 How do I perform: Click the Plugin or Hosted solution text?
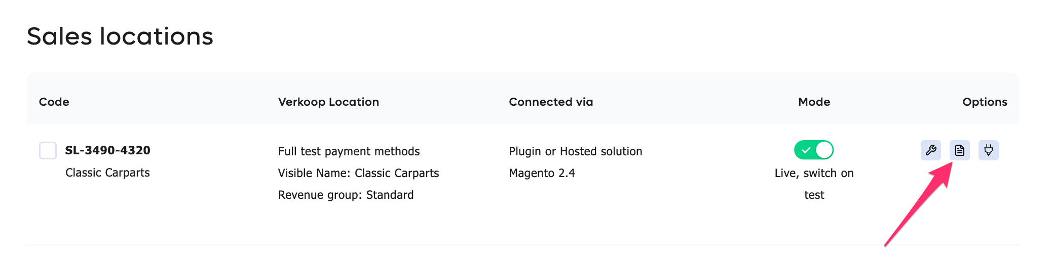point(575,151)
